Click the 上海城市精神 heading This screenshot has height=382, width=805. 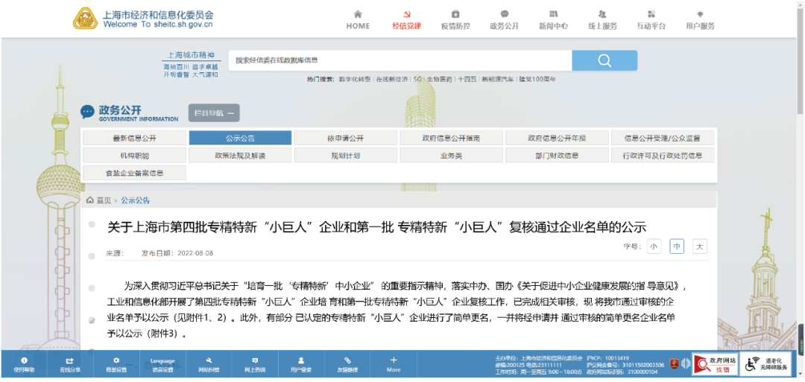191,55
